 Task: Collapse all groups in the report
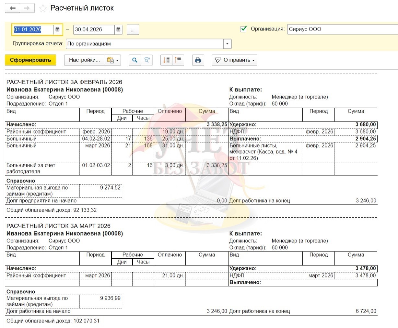pos(178,60)
